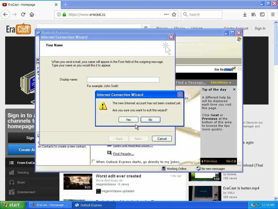Viewport: 278px width, 209px height.
Task: Click Entertainment in EraCast sidebar
Action: [x=26, y=192]
